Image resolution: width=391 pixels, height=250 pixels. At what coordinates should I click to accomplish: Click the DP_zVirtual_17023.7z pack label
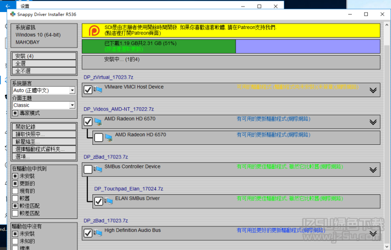coord(109,77)
